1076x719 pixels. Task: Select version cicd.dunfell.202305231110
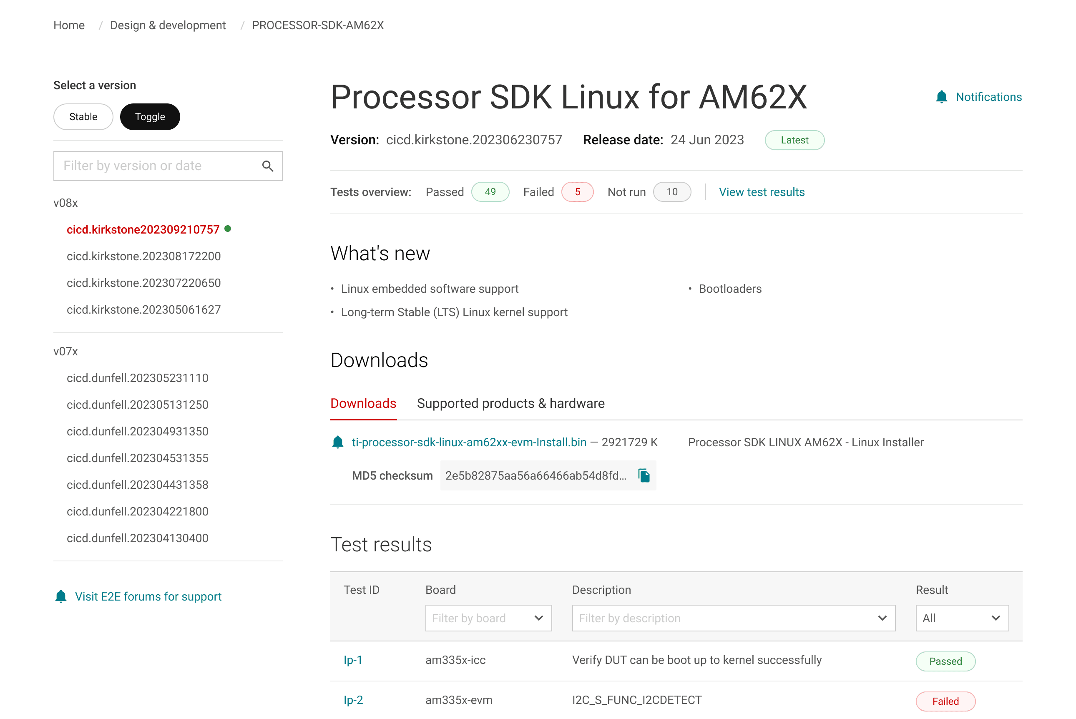click(x=138, y=378)
